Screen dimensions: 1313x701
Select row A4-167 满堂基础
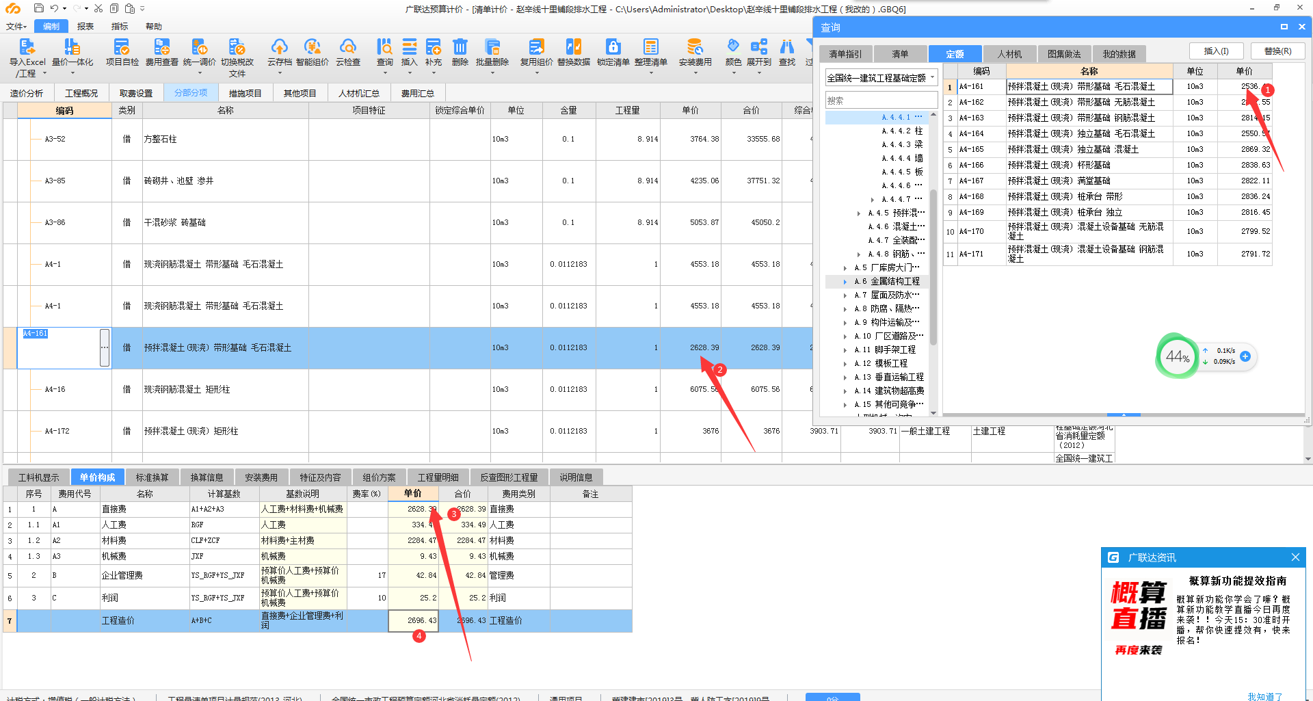(1107, 181)
